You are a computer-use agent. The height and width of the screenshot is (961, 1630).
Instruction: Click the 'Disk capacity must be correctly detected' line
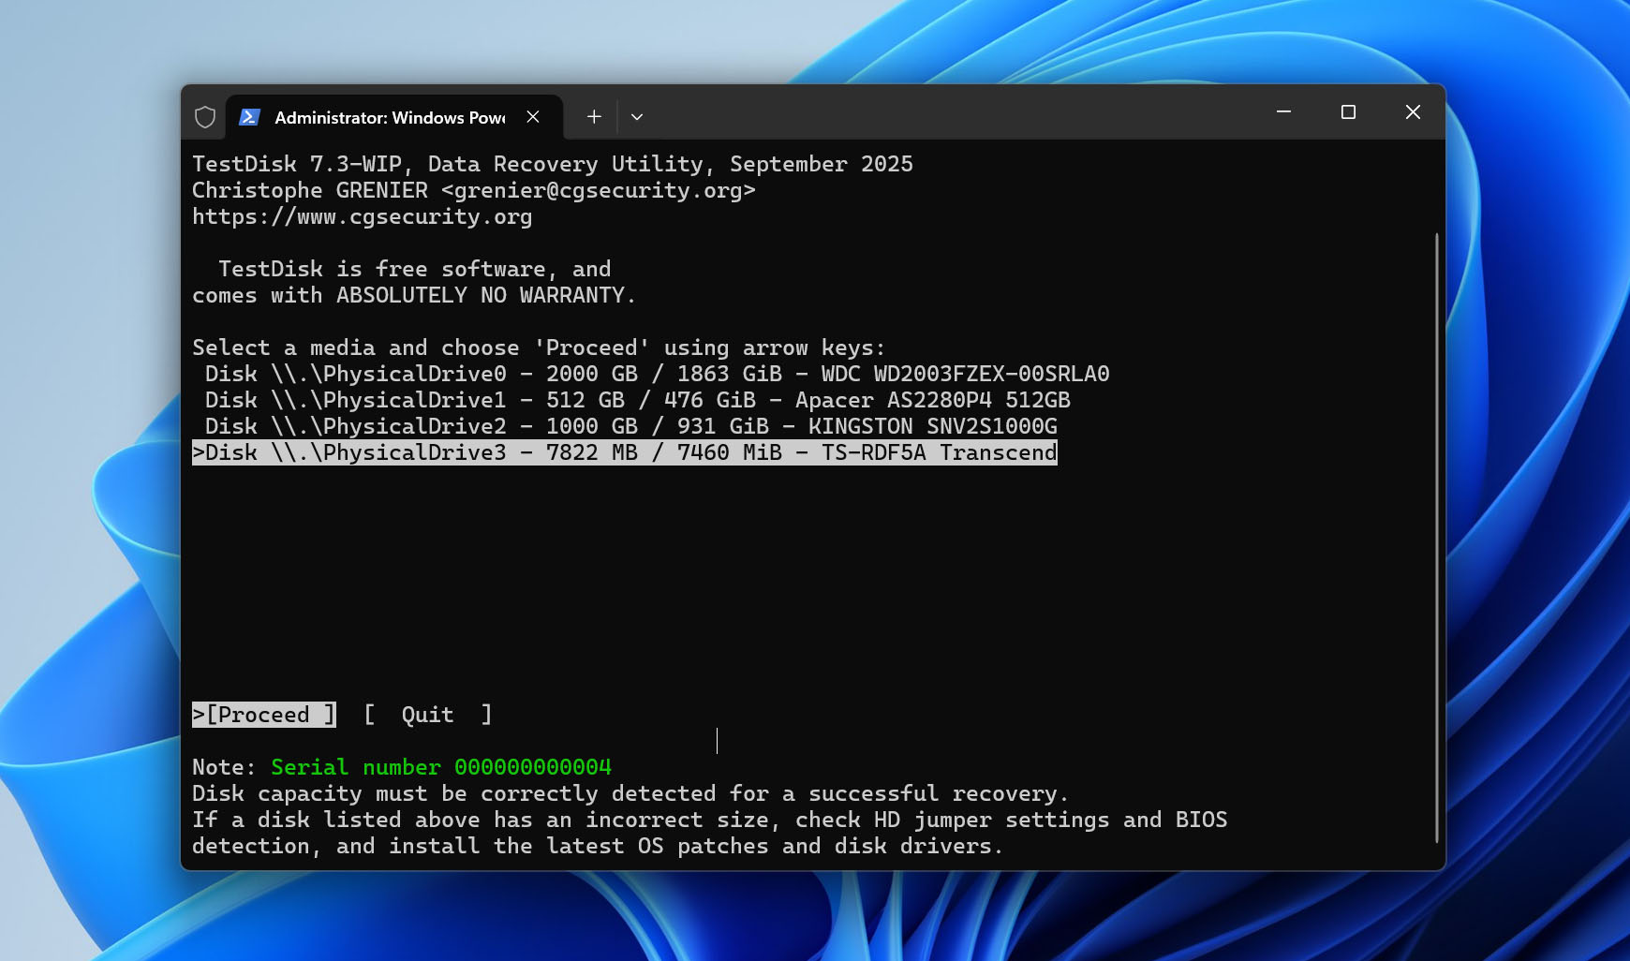[630, 793]
